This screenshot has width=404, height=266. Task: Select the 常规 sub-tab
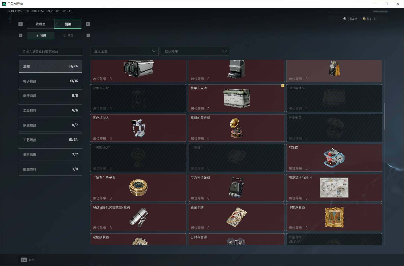[41, 36]
